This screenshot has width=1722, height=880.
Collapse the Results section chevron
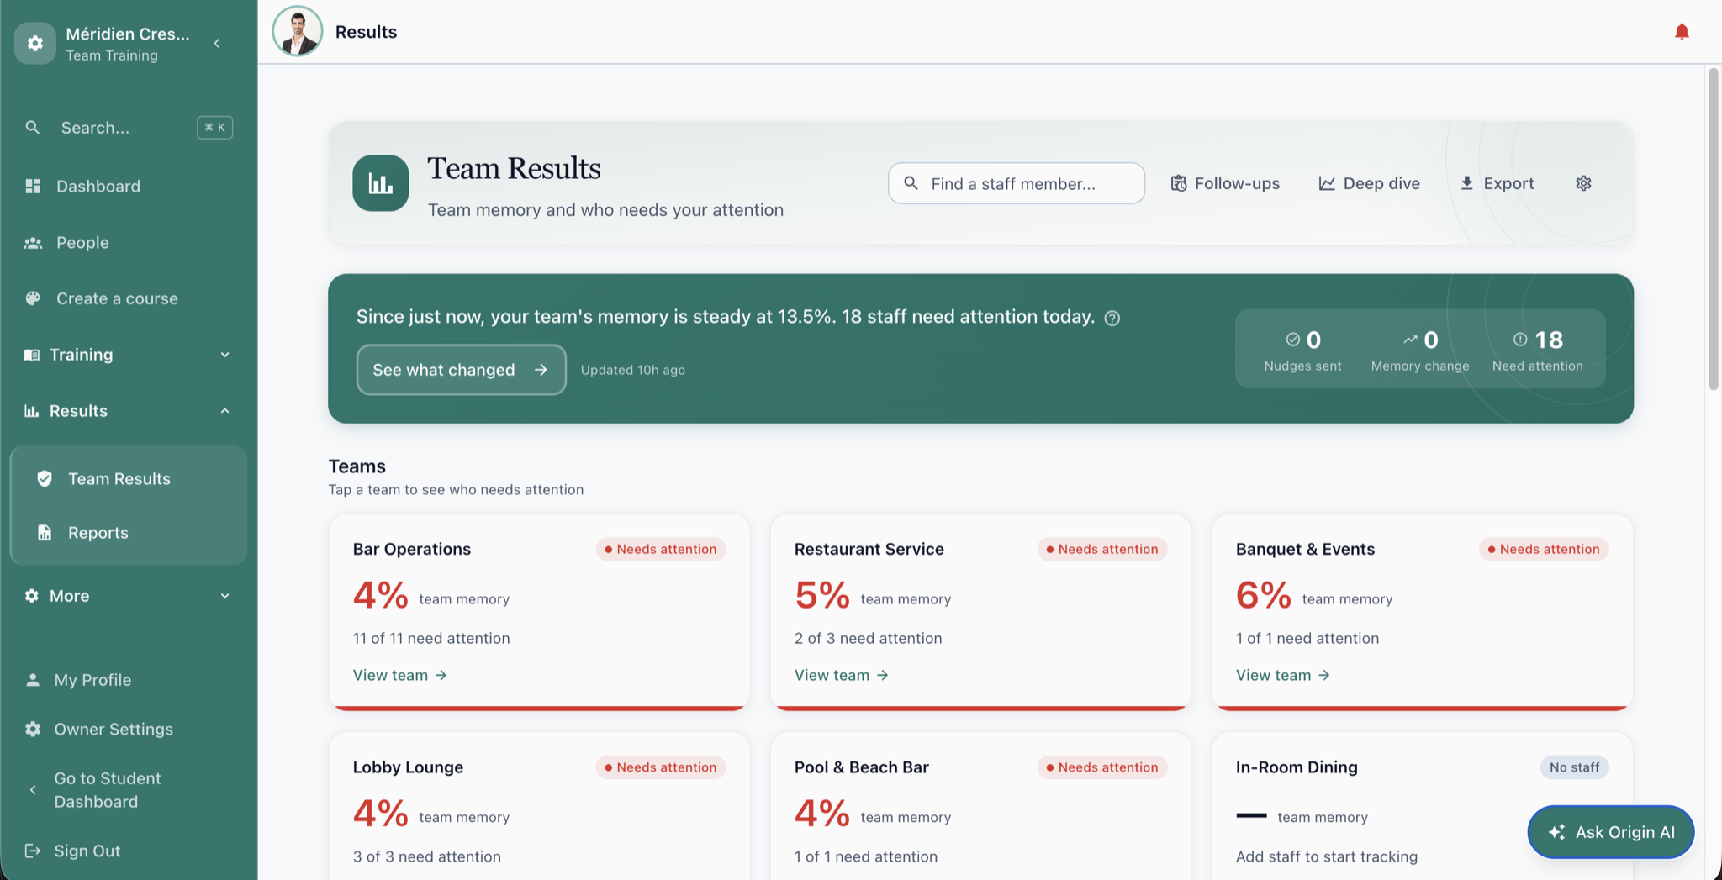224,411
